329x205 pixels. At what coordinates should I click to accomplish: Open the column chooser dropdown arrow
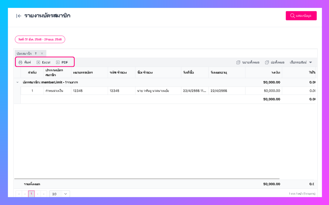[x=310, y=62]
